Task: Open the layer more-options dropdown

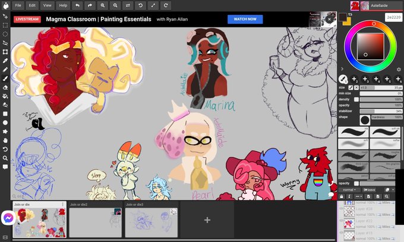Action: pyautogui.click(x=359, y=196)
